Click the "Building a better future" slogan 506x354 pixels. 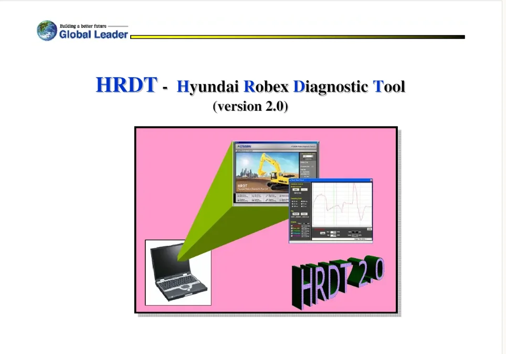click(x=83, y=26)
